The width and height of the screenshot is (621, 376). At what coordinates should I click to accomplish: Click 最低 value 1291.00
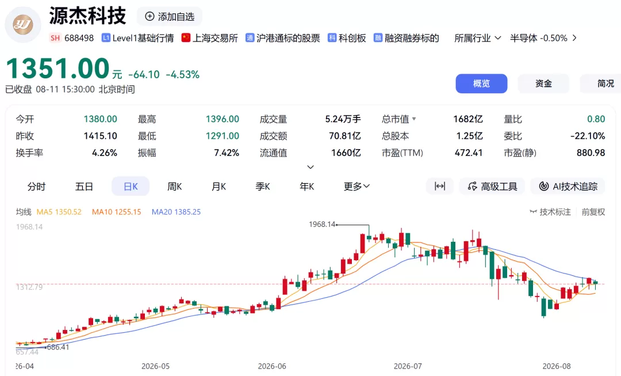[x=222, y=136]
